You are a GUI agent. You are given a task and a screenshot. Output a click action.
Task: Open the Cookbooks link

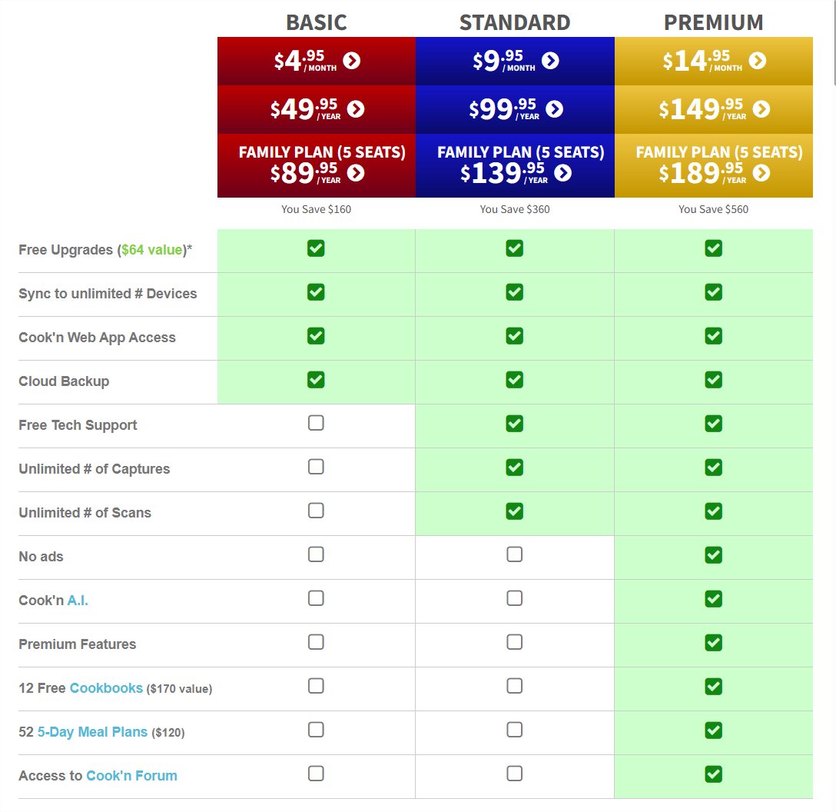point(106,688)
